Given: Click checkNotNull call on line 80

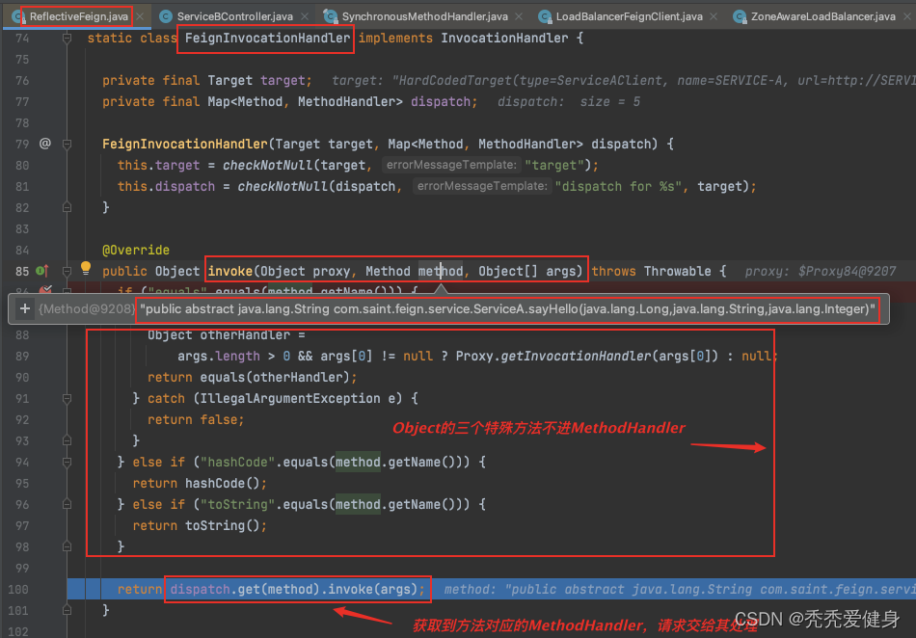Looking at the screenshot, I should pos(267,165).
